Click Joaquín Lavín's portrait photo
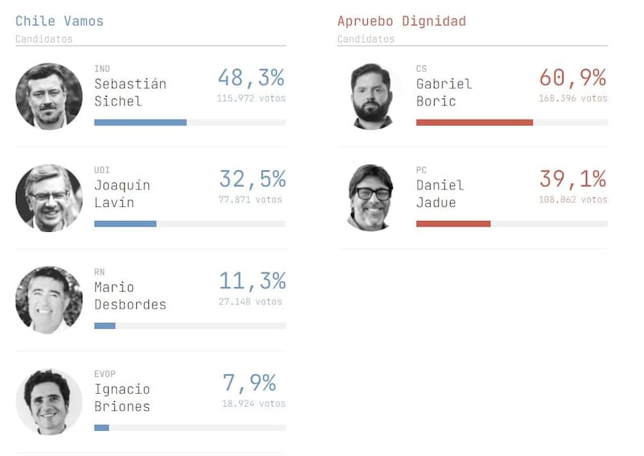This screenshot has height=456, width=644. click(49, 198)
